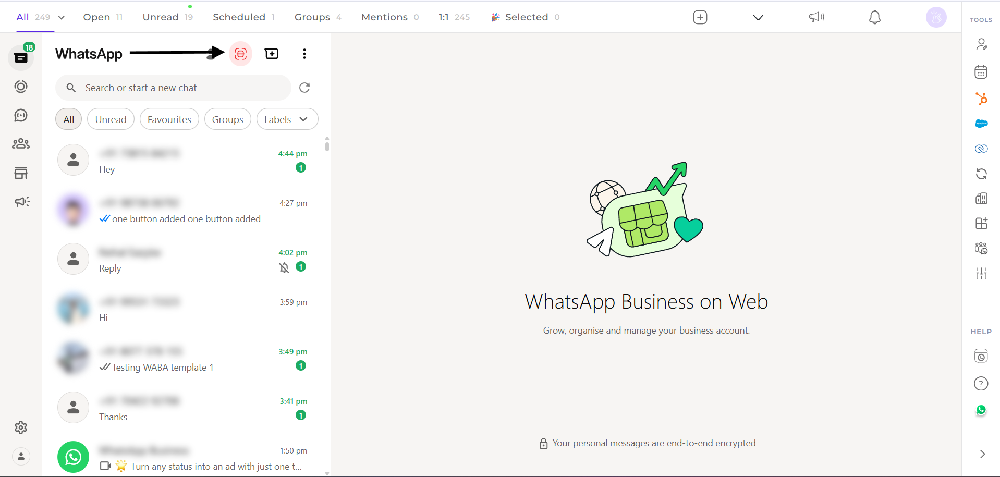The width and height of the screenshot is (1000, 477).
Task: Open the calendar tool icon
Action: [x=981, y=71]
